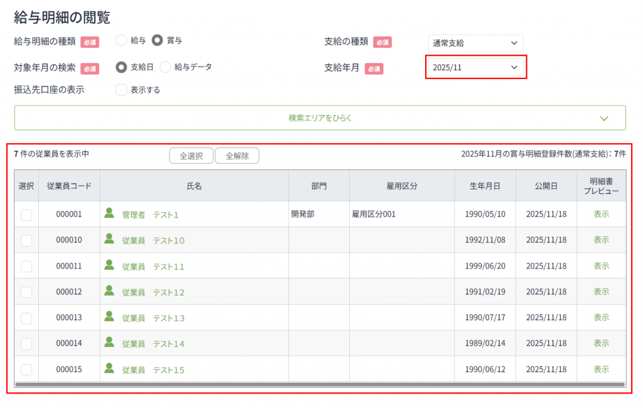Click person icon beside 従業員 テスト12

tap(109, 291)
